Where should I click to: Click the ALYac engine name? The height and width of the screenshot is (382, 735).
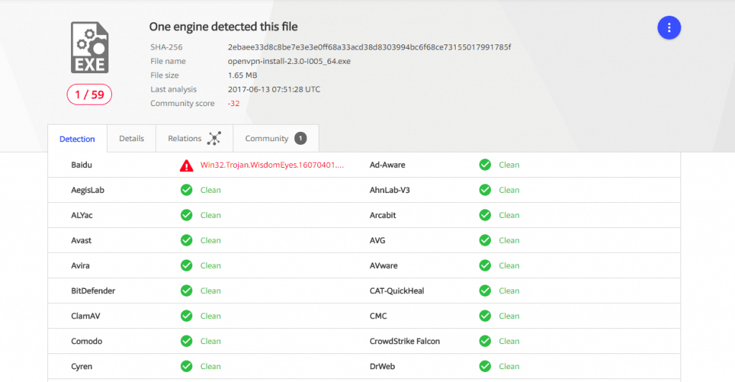coord(82,215)
